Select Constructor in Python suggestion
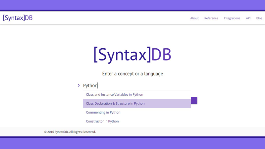The width and height of the screenshot is (265, 149). click(137, 121)
